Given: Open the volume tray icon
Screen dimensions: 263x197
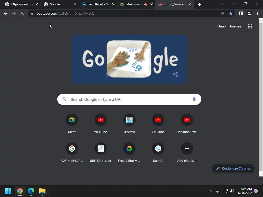Looking at the screenshot, I should coord(232,191).
